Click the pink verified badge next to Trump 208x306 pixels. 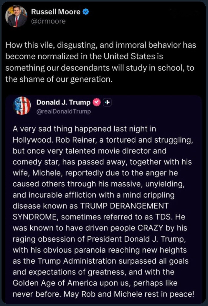(x=97, y=102)
